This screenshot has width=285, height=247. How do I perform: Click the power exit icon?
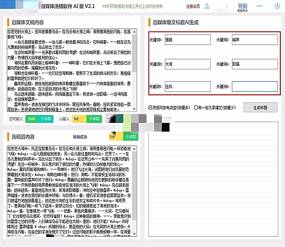[x=277, y=6]
